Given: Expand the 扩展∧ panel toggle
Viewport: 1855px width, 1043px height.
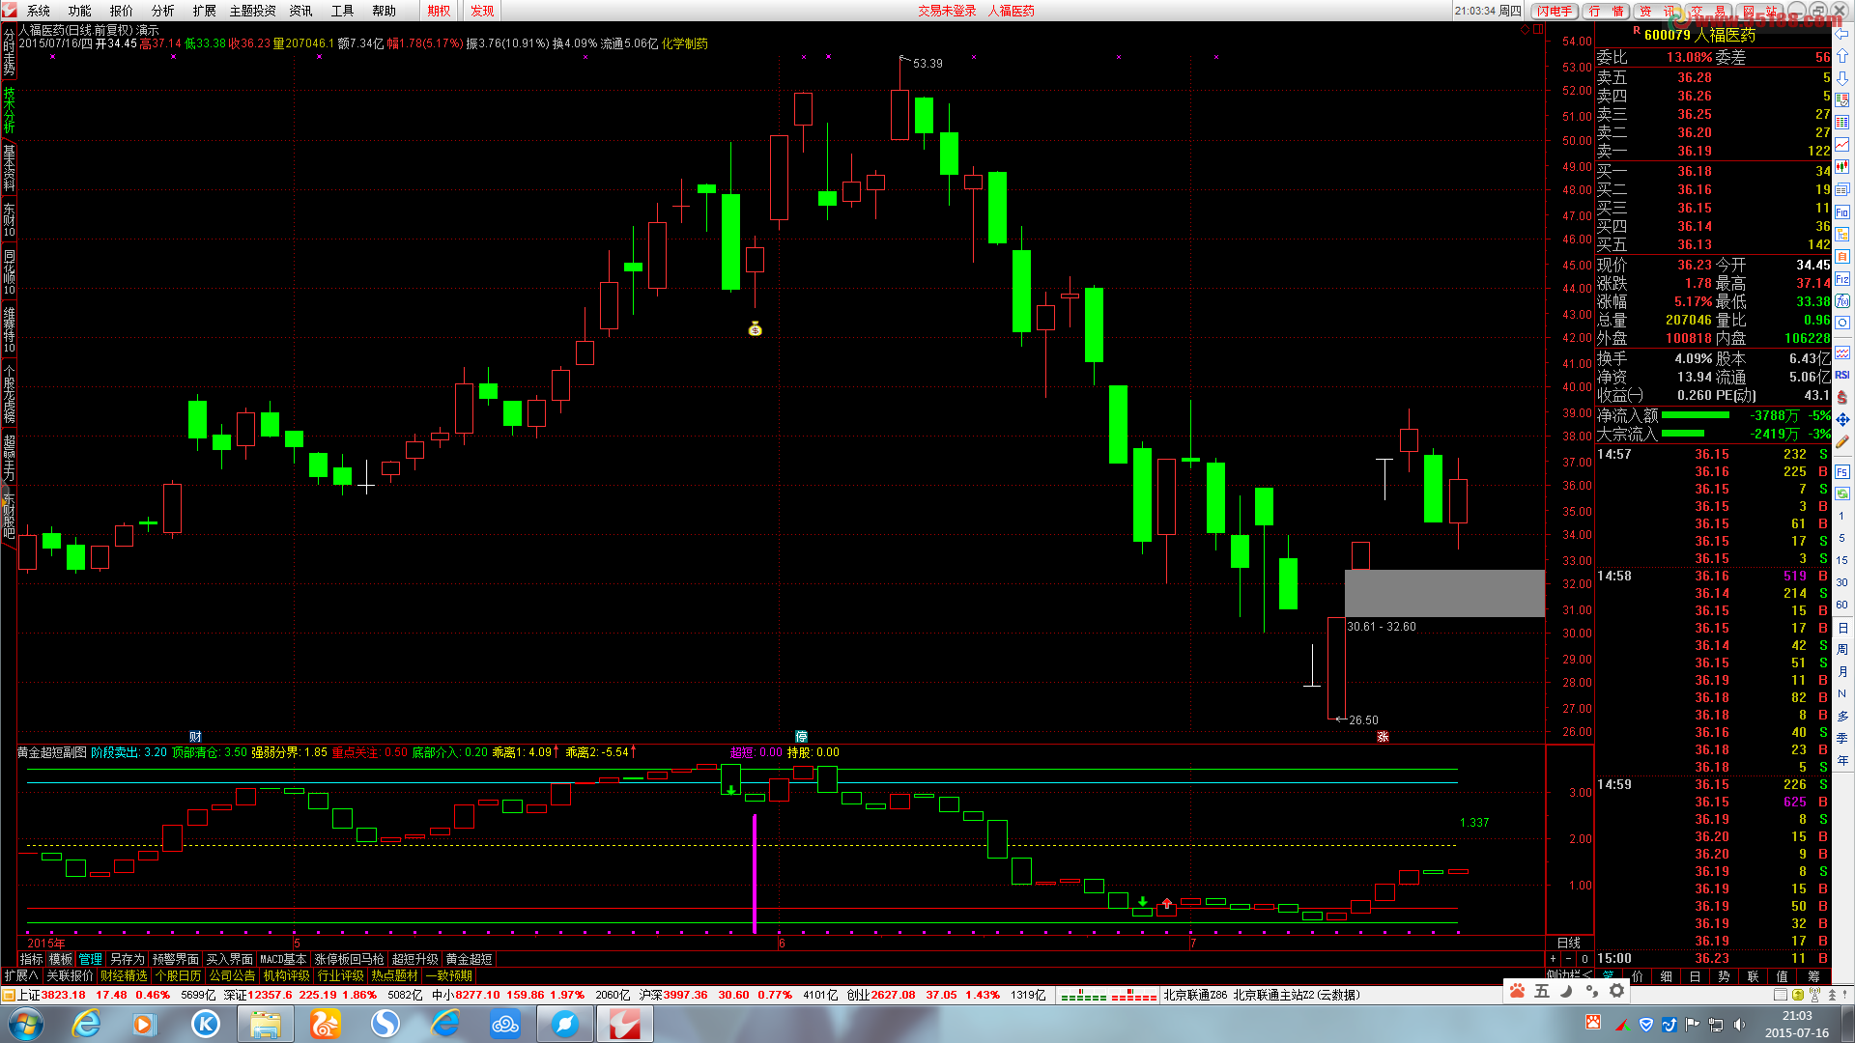Looking at the screenshot, I should (x=21, y=976).
